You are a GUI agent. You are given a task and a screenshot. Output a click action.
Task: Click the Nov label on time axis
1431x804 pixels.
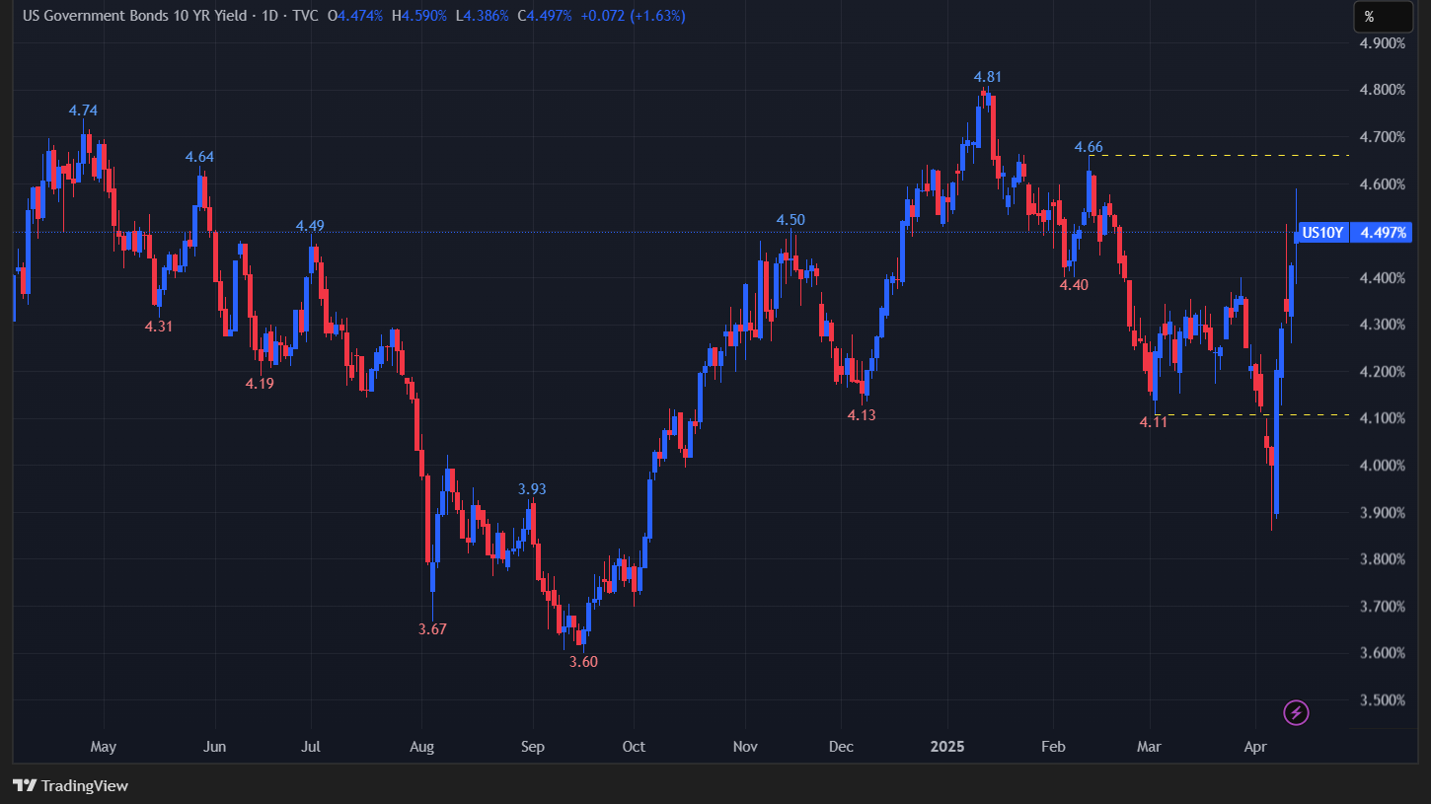(745, 747)
